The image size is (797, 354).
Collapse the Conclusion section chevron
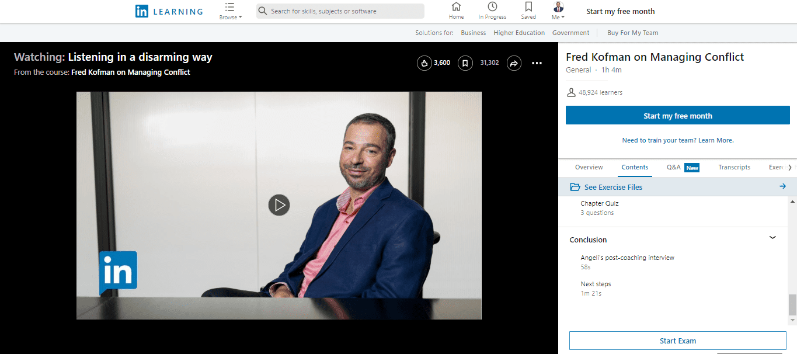pos(772,238)
